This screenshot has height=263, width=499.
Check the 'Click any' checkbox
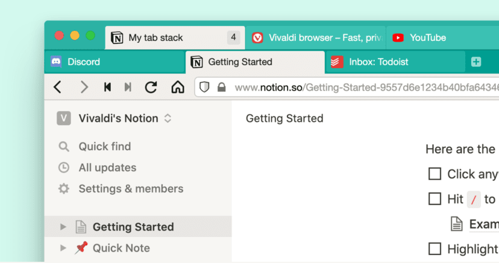435,174
